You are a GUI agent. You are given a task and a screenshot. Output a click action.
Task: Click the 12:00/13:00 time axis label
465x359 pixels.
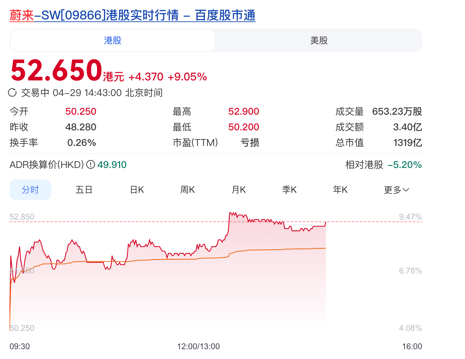[198, 346]
